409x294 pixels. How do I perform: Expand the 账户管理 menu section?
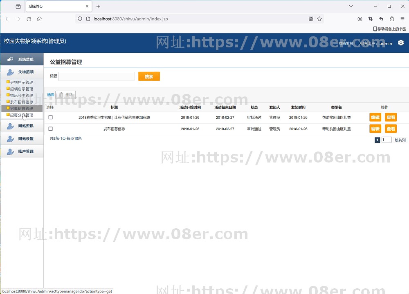click(x=22, y=151)
